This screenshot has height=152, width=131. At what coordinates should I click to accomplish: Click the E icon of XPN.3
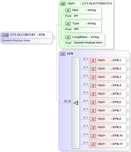(x=93, y=77)
